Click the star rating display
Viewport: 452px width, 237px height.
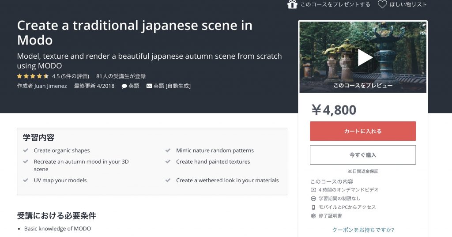point(33,76)
